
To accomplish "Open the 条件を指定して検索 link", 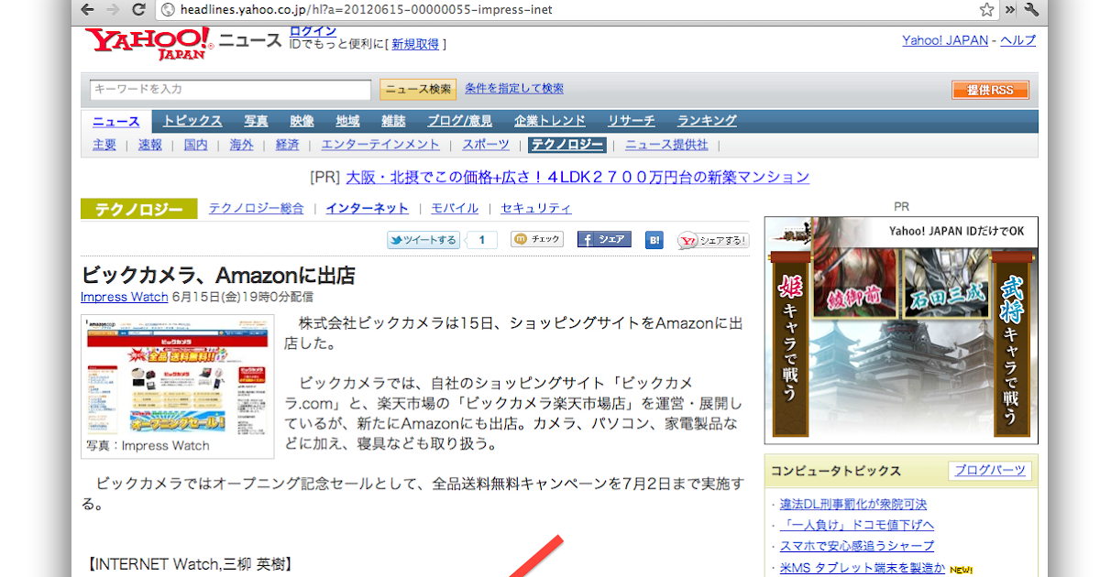I will point(514,89).
